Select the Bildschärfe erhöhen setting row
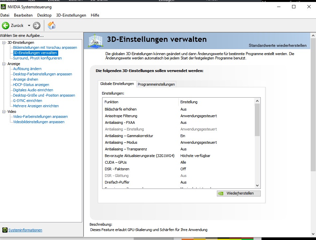This screenshot has width=316, height=240. 178,109
